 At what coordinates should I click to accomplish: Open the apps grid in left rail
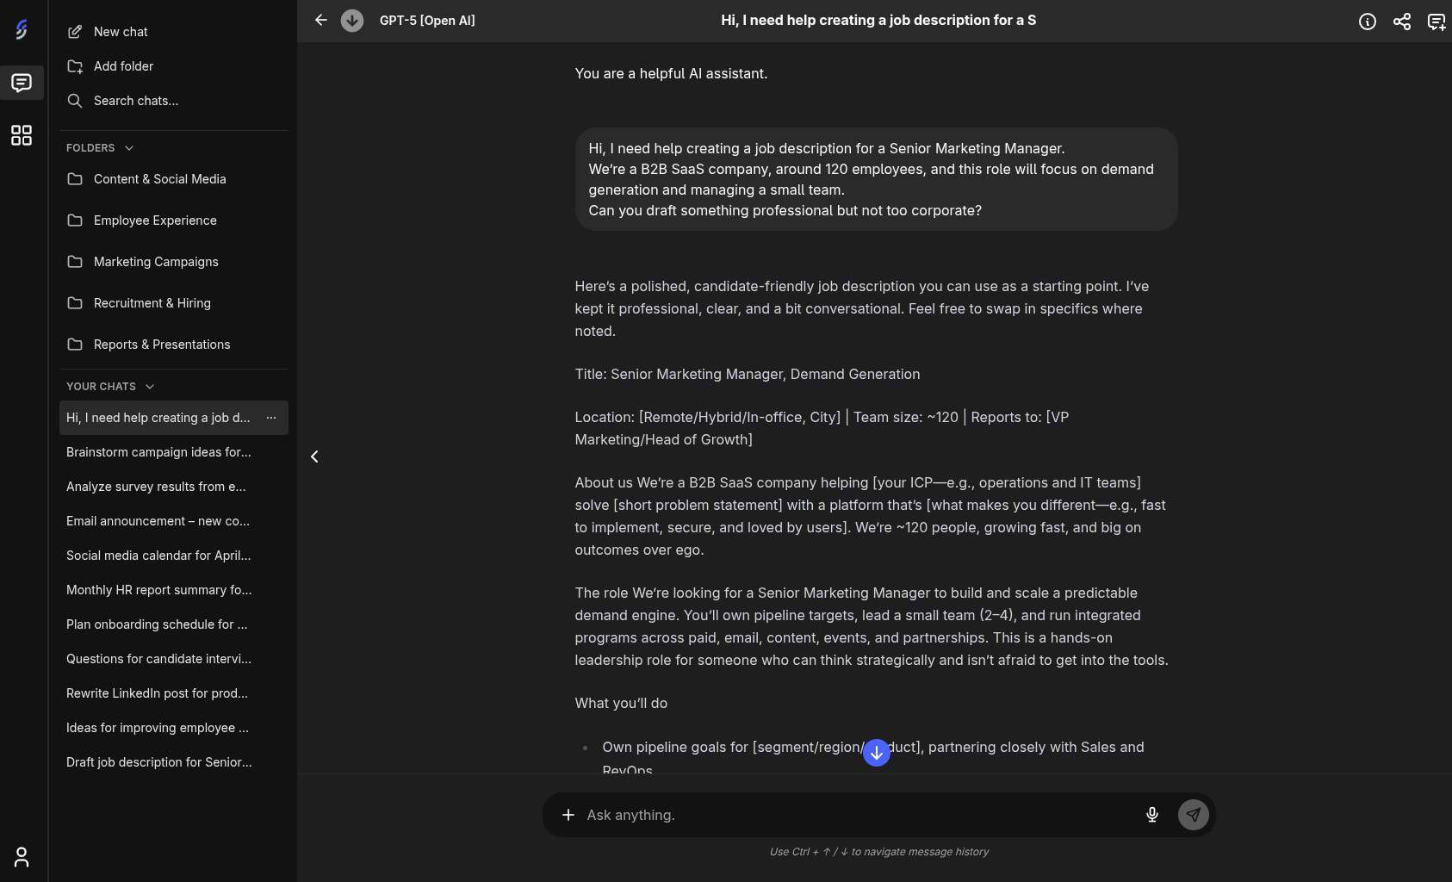[22, 135]
